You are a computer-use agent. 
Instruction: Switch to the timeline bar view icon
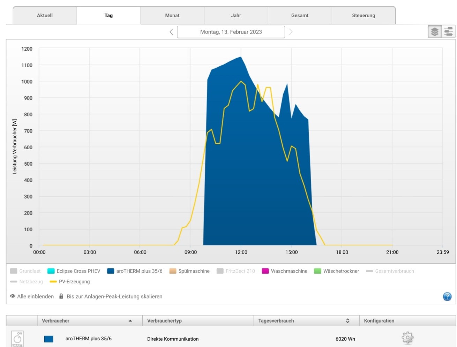449,32
